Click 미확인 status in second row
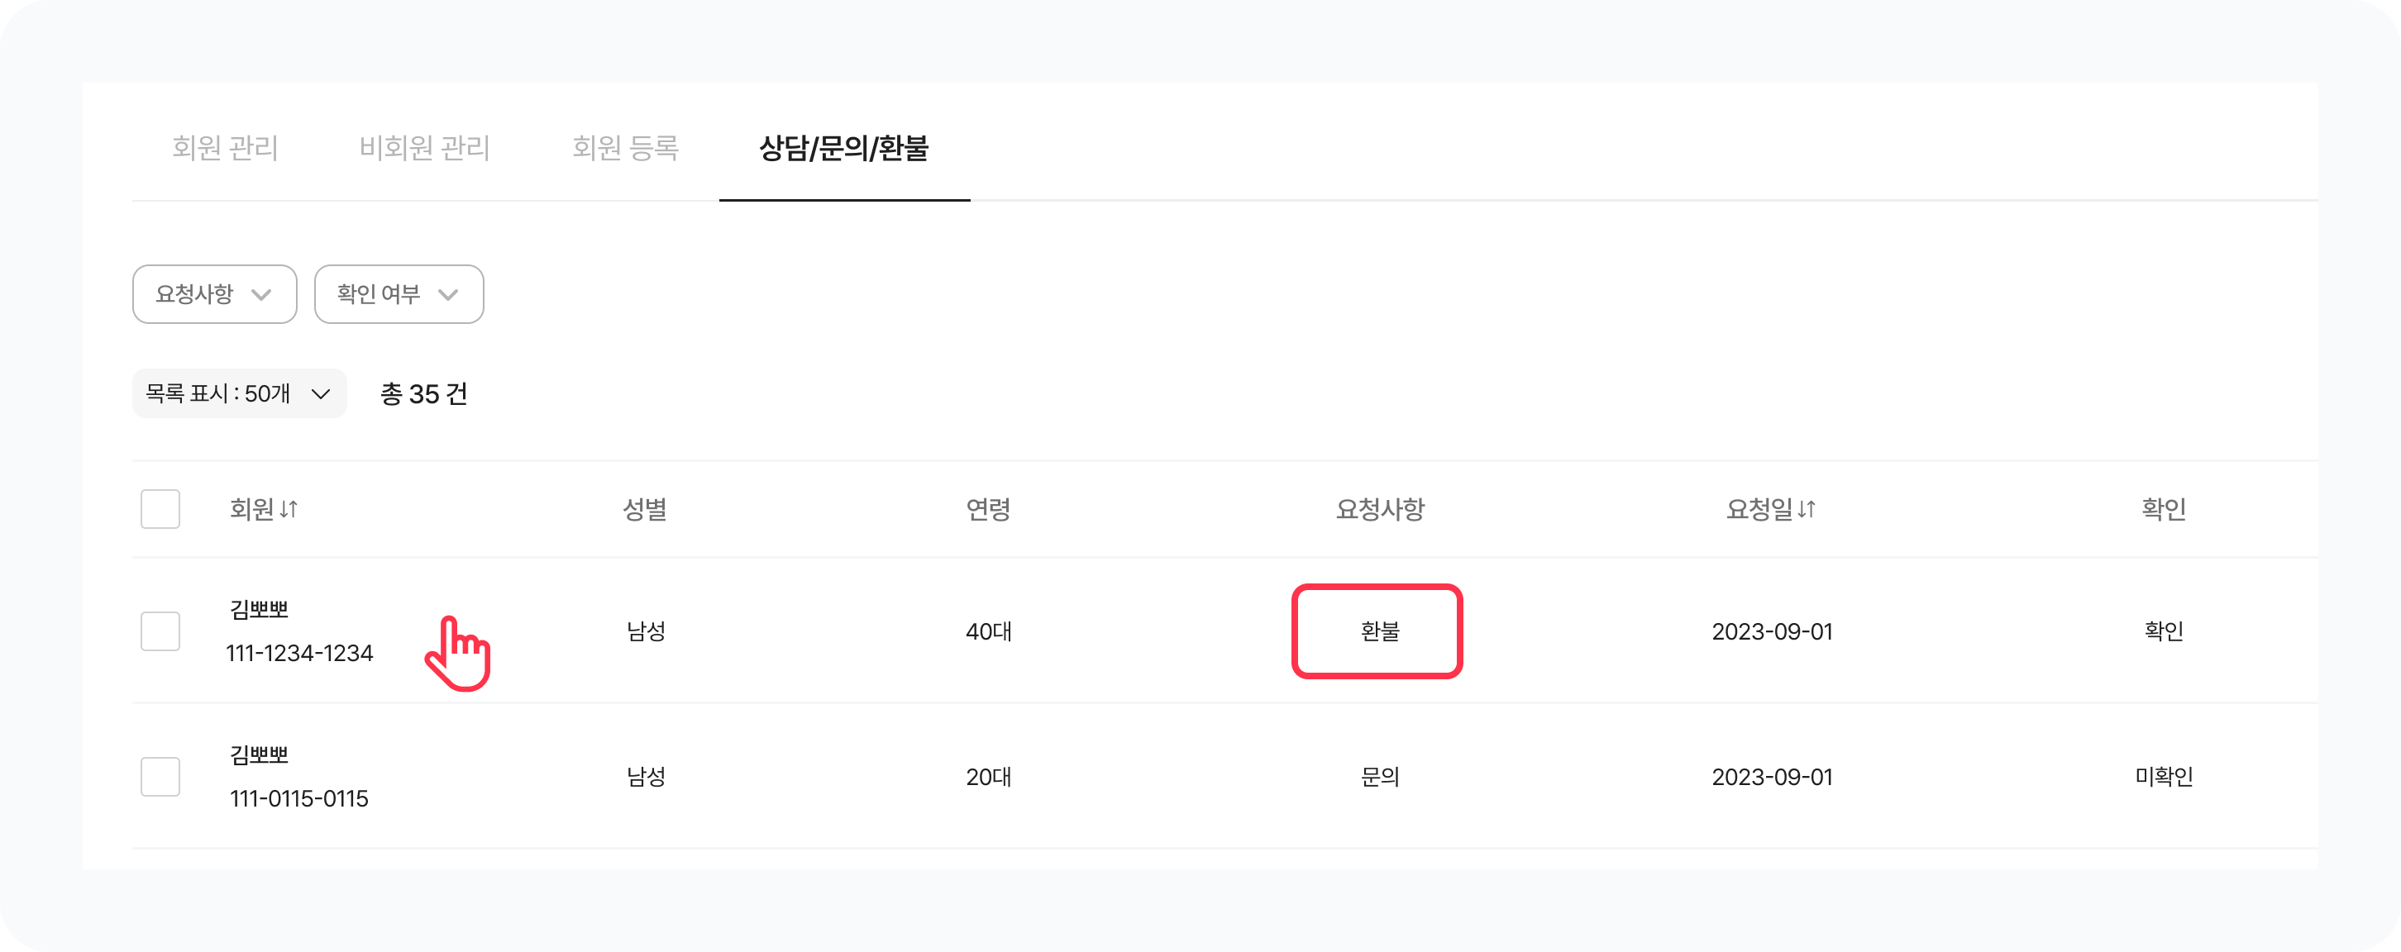2401x952 pixels. [2164, 777]
